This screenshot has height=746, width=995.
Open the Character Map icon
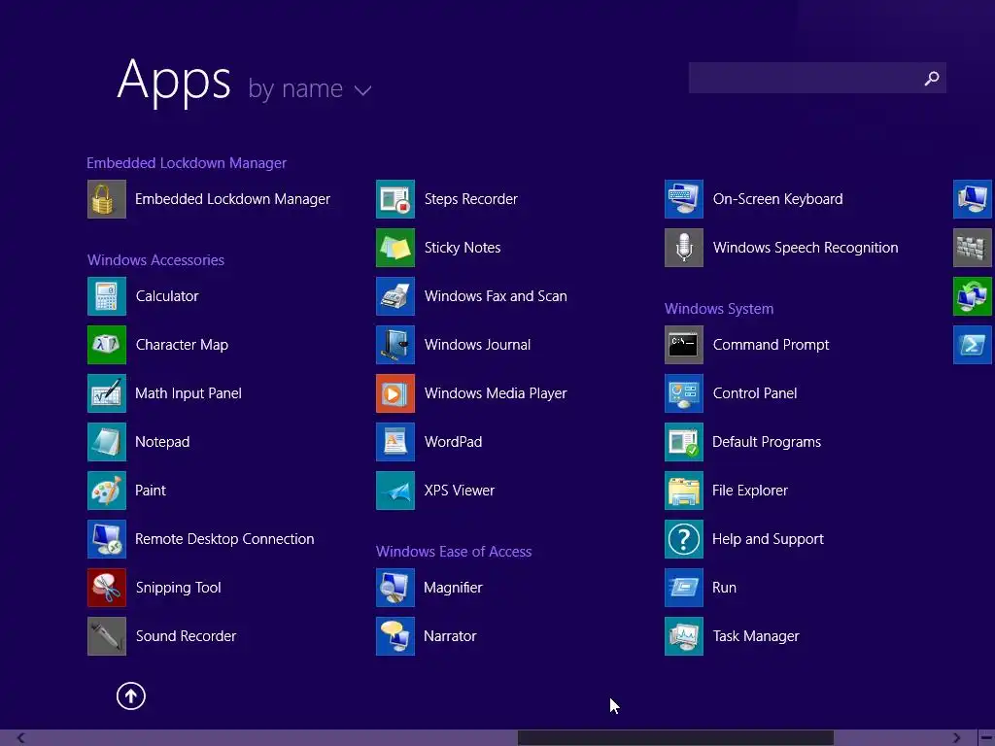click(107, 345)
